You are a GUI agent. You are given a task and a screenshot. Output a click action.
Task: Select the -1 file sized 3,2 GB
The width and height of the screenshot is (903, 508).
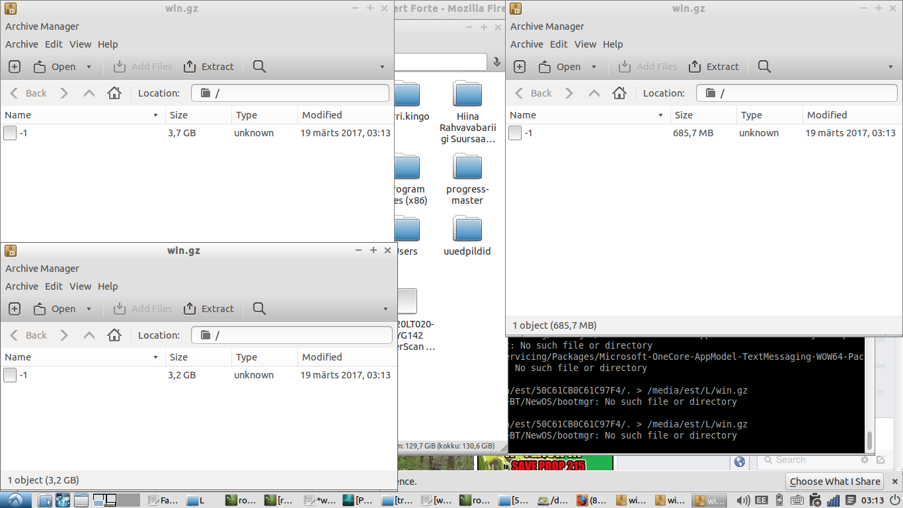click(23, 375)
